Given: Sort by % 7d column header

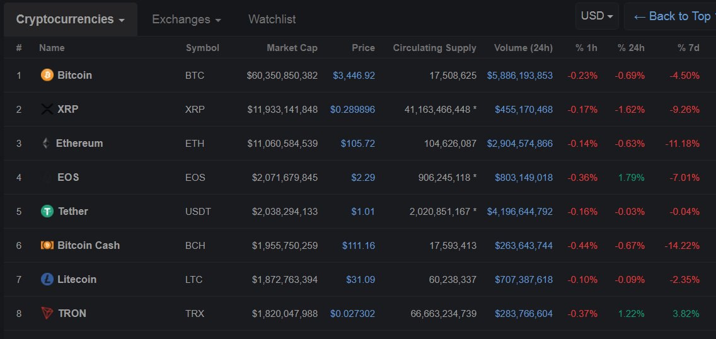Looking at the screenshot, I should click(x=689, y=48).
